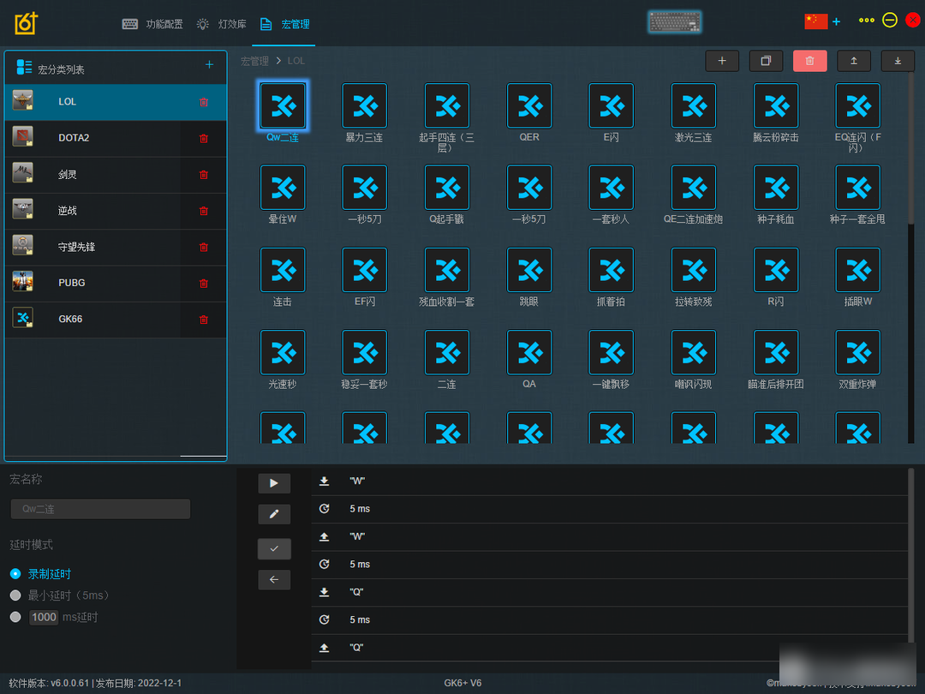Click the 1000 ms delay value field

click(44, 617)
